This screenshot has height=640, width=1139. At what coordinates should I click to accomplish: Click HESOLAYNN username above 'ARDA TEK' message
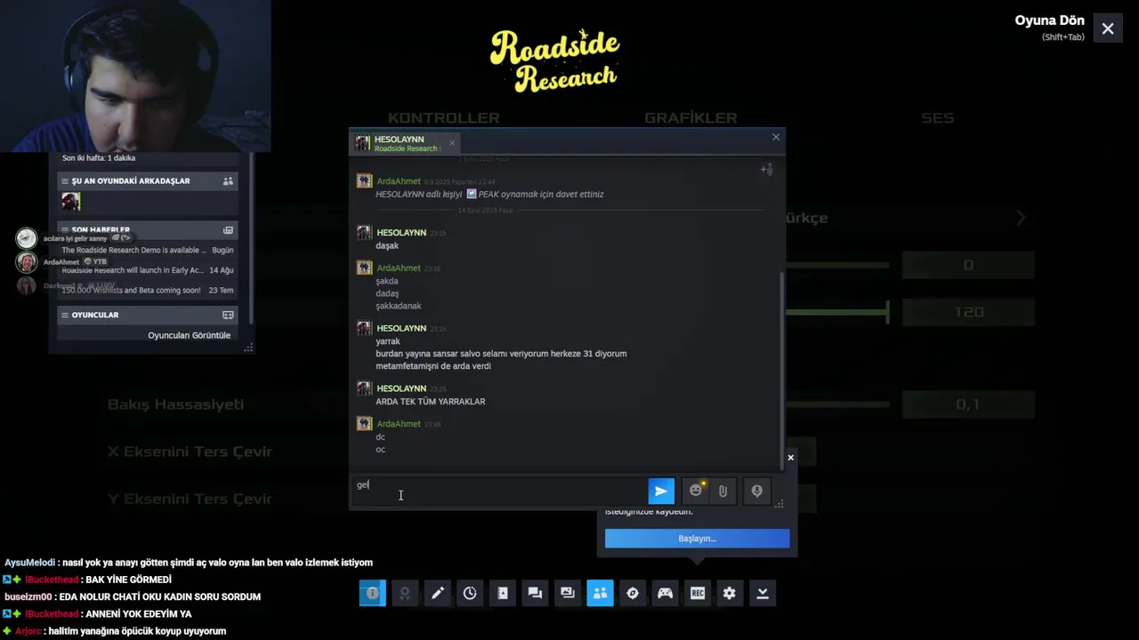[401, 388]
